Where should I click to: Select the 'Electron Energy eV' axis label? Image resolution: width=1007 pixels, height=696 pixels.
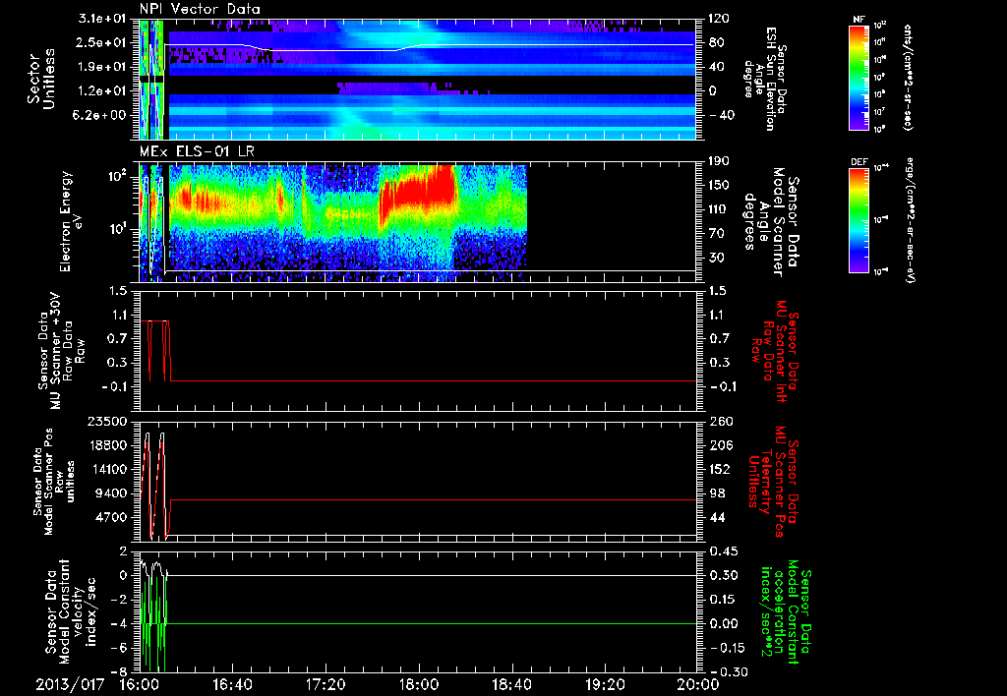point(71,221)
